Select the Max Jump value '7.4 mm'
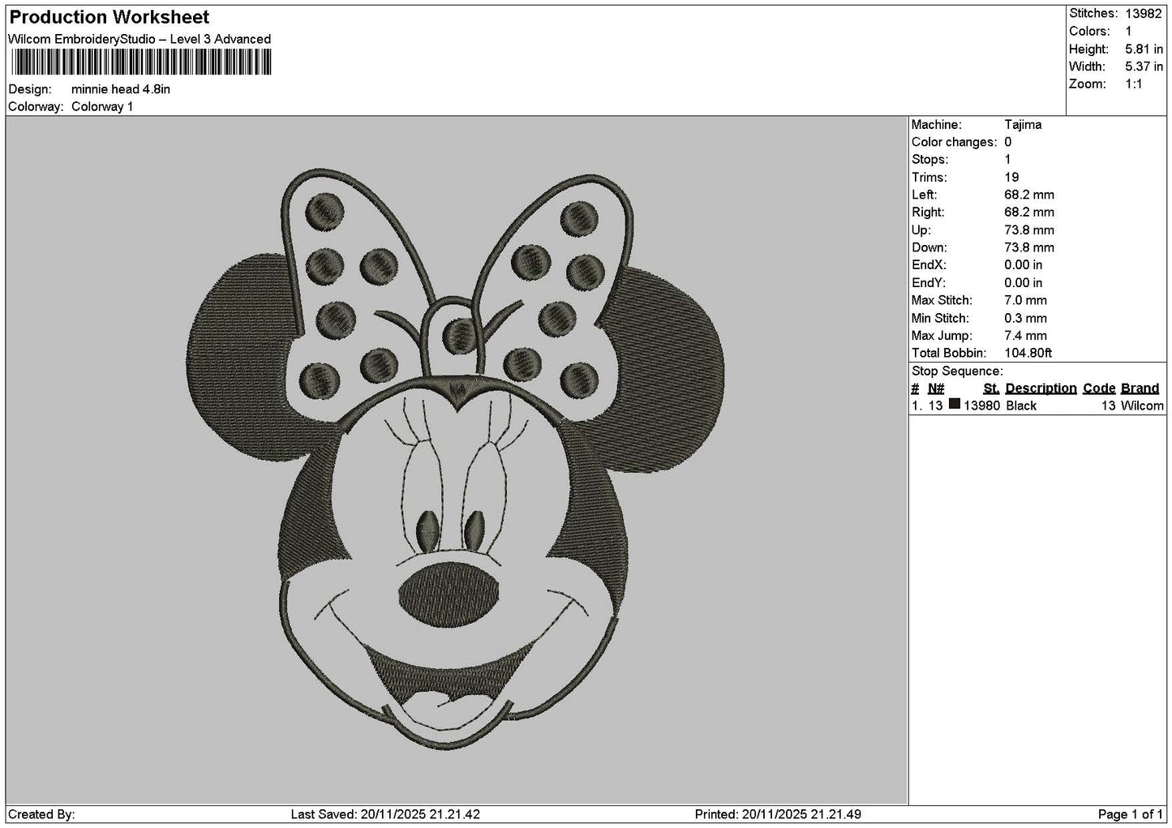Viewport: 1172px width, 828px height. tap(1025, 336)
